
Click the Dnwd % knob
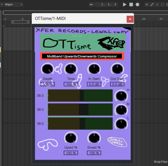point(94,138)
